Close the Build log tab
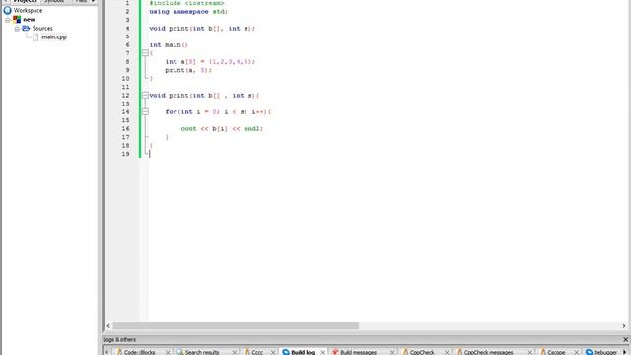 pos(322,353)
